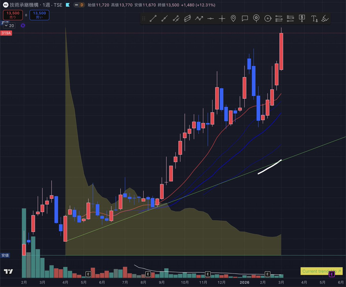Open the earnings E marker near May

(x=89, y=274)
